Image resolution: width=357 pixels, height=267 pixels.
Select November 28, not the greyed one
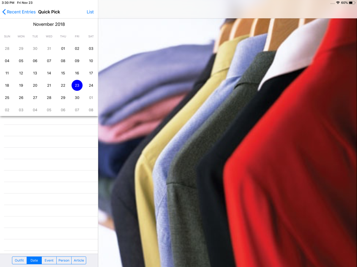point(49,98)
